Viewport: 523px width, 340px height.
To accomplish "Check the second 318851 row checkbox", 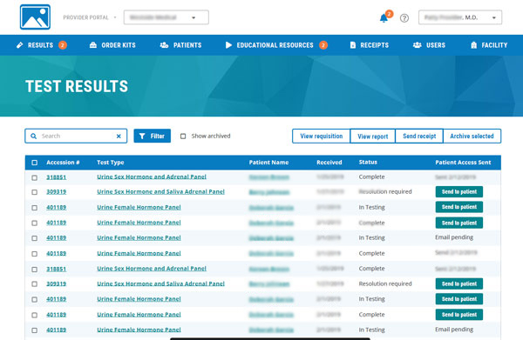I will tap(34, 270).
